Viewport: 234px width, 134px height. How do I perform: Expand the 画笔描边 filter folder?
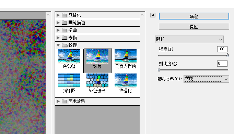pyautogui.click(x=58, y=23)
